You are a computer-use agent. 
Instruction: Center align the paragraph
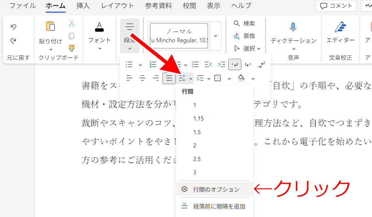[142, 78]
